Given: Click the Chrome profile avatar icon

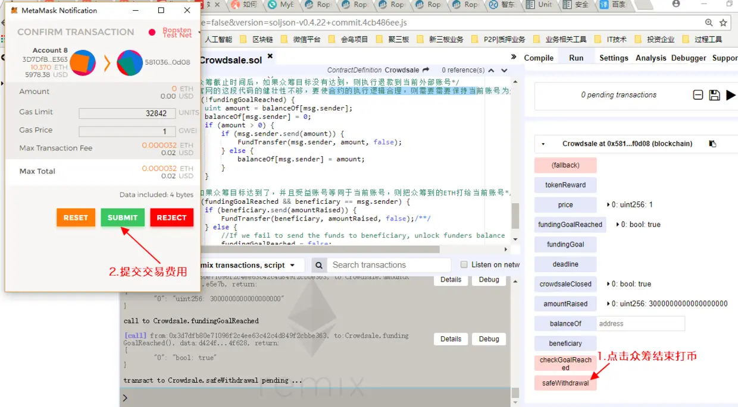Looking at the screenshot, I should (676, 4).
